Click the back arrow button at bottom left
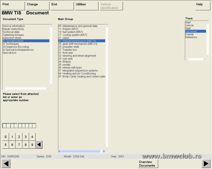212x169 pixels. pyautogui.click(x=6, y=164)
